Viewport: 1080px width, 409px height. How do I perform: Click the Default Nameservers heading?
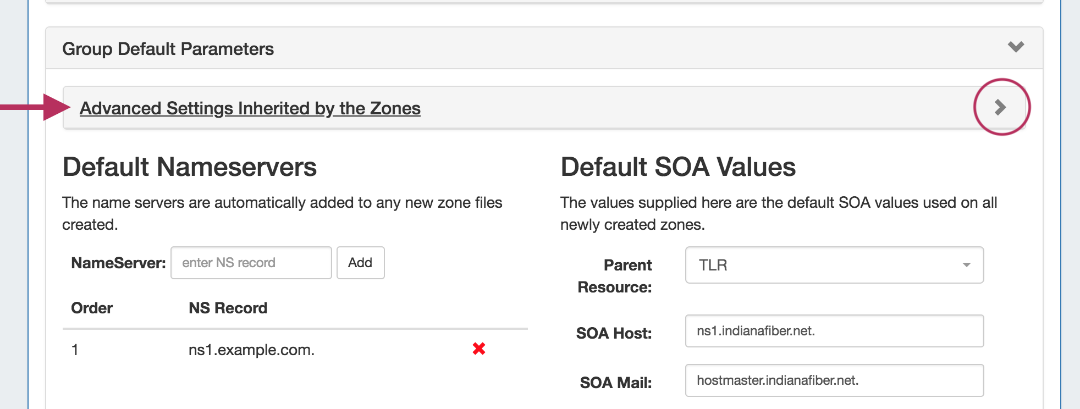pos(189,167)
